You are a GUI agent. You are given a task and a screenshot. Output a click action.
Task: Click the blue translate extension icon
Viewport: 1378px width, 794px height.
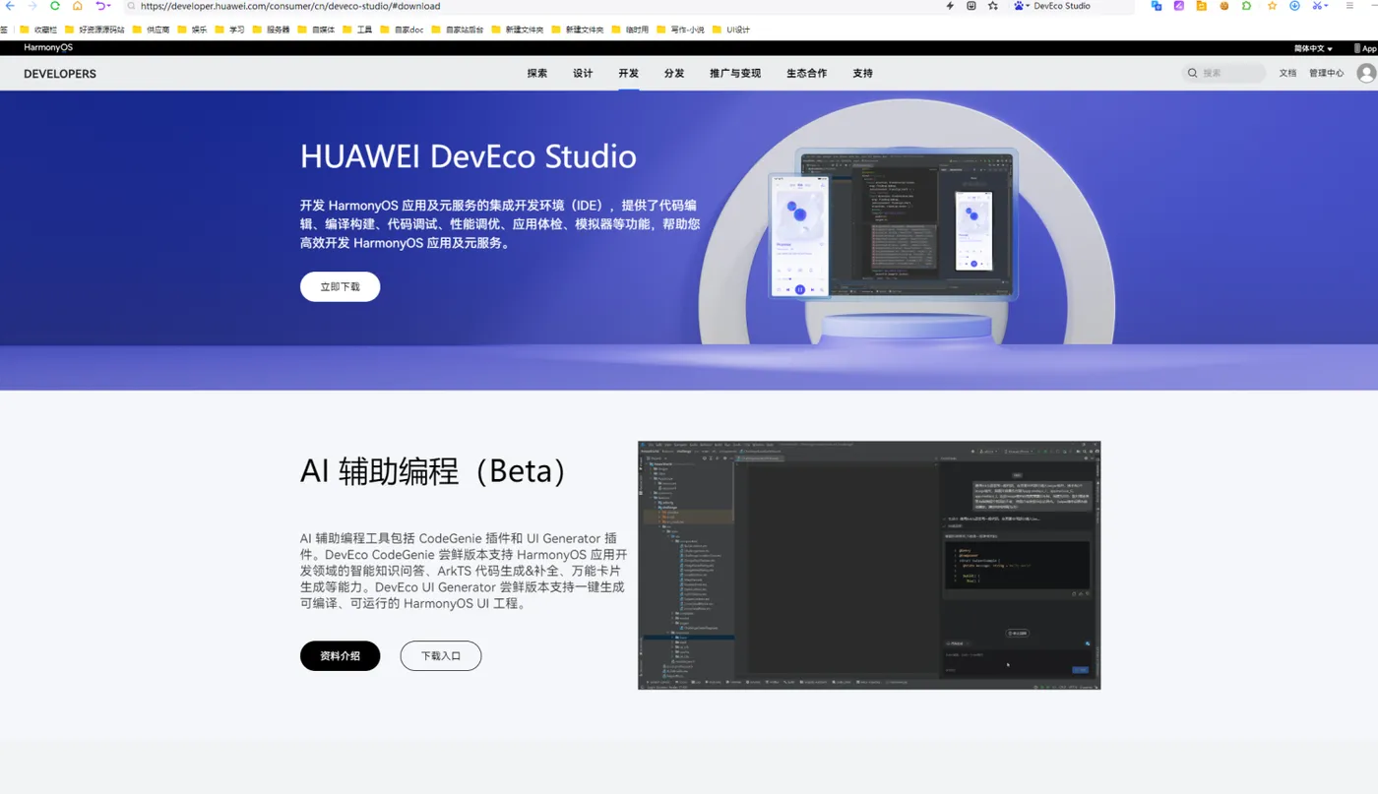coord(1157,6)
